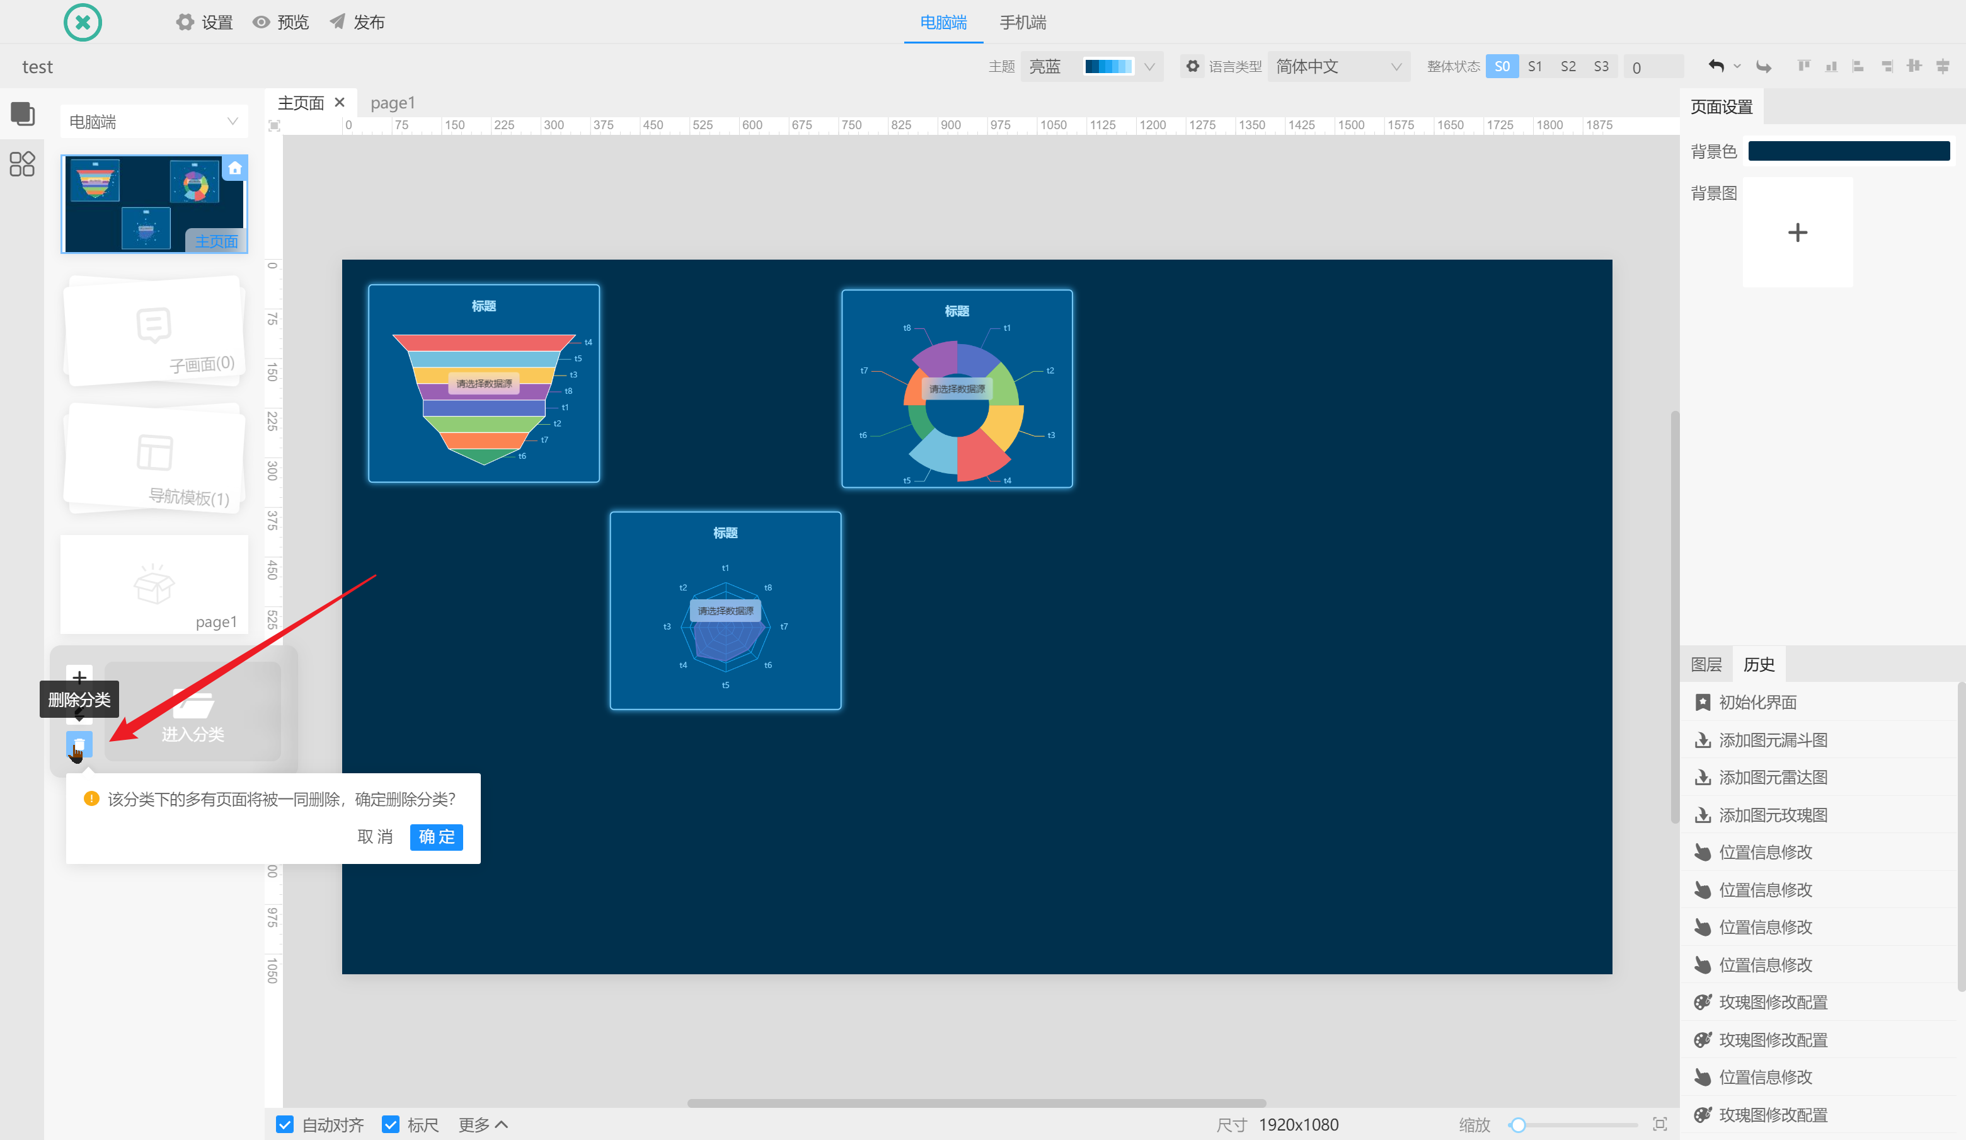
Task: Select overall state S0
Action: point(1502,66)
